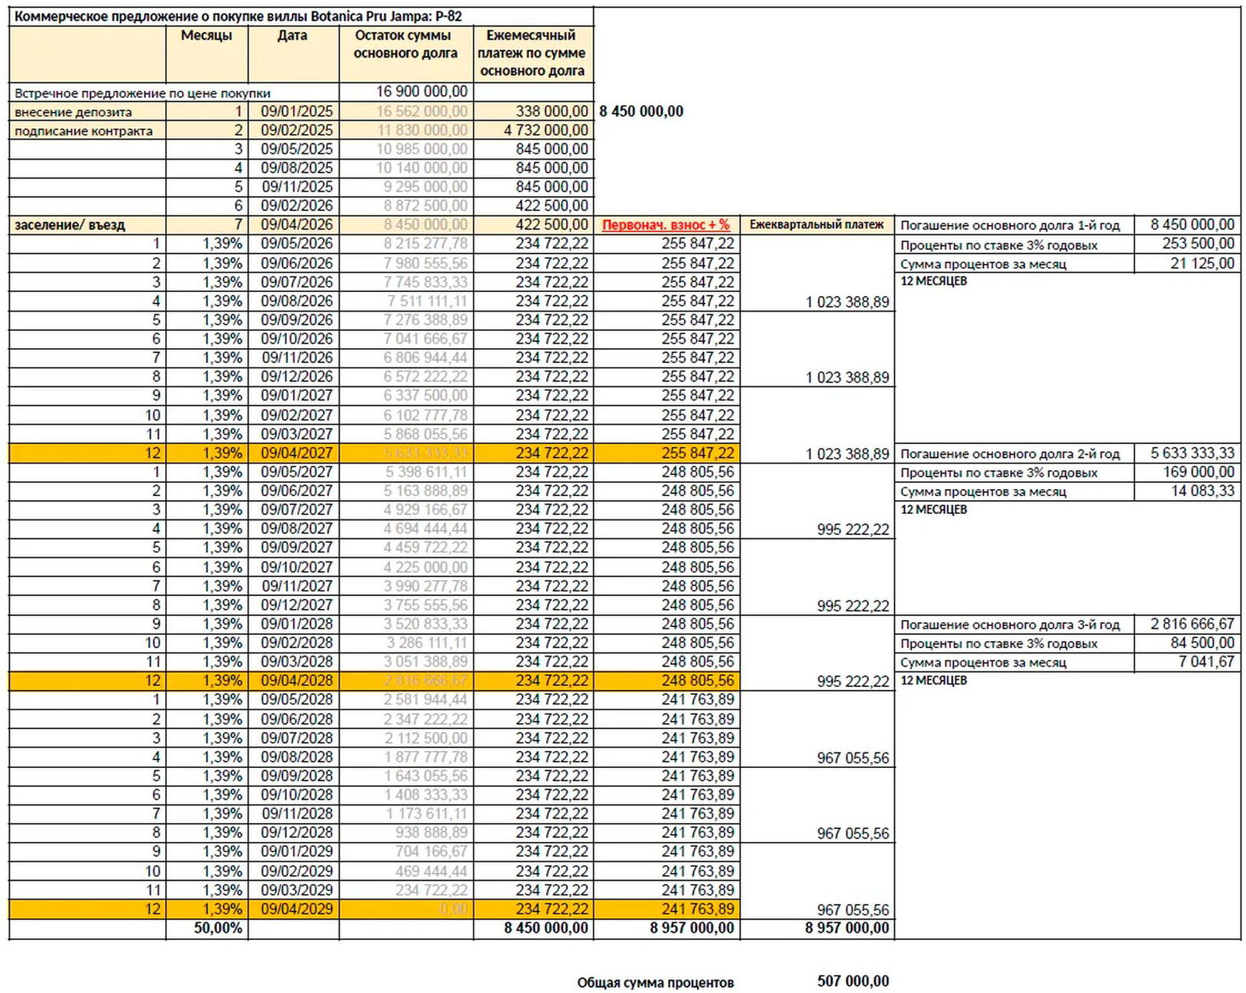This screenshot has width=1246, height=993.
Task: Click the red 'Первонач. взнос + %' header
Action: [x=666, y=224]
